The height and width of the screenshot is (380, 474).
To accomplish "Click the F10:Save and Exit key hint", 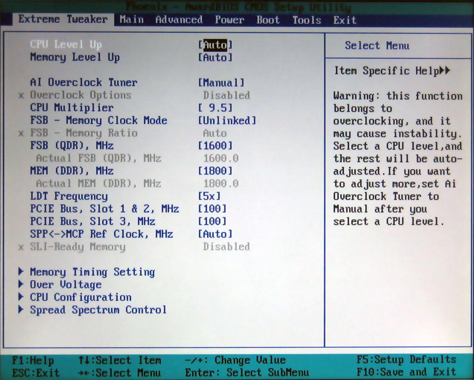I will [x=406, y=372].
